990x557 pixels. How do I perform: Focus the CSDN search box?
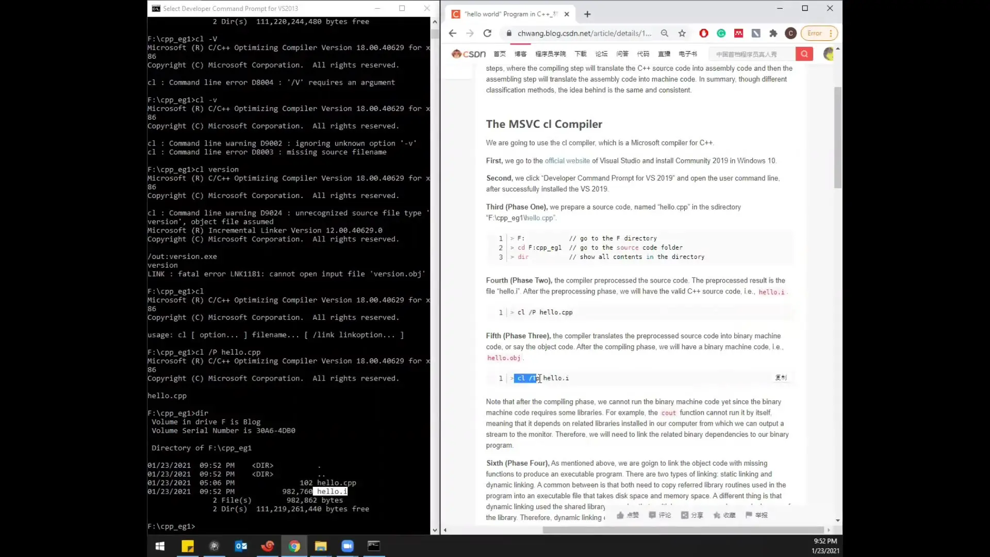pyautogui.click(x=752, y=54)
